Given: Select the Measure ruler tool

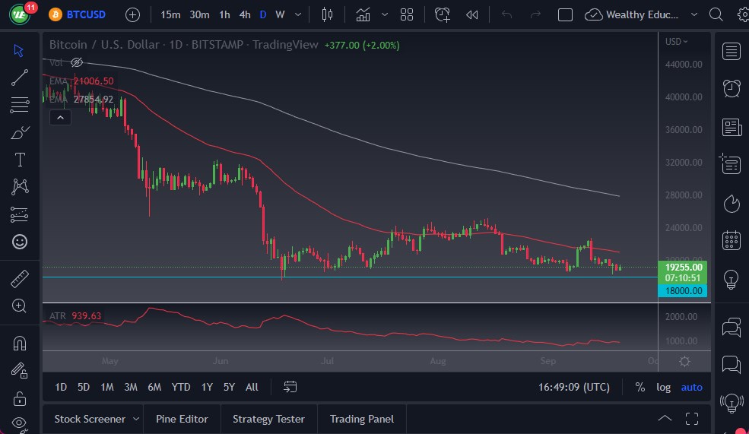Looking at the screenshot, I should (x=20, y=279).
